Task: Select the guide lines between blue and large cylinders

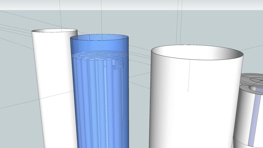Action: tap(140, 67)
